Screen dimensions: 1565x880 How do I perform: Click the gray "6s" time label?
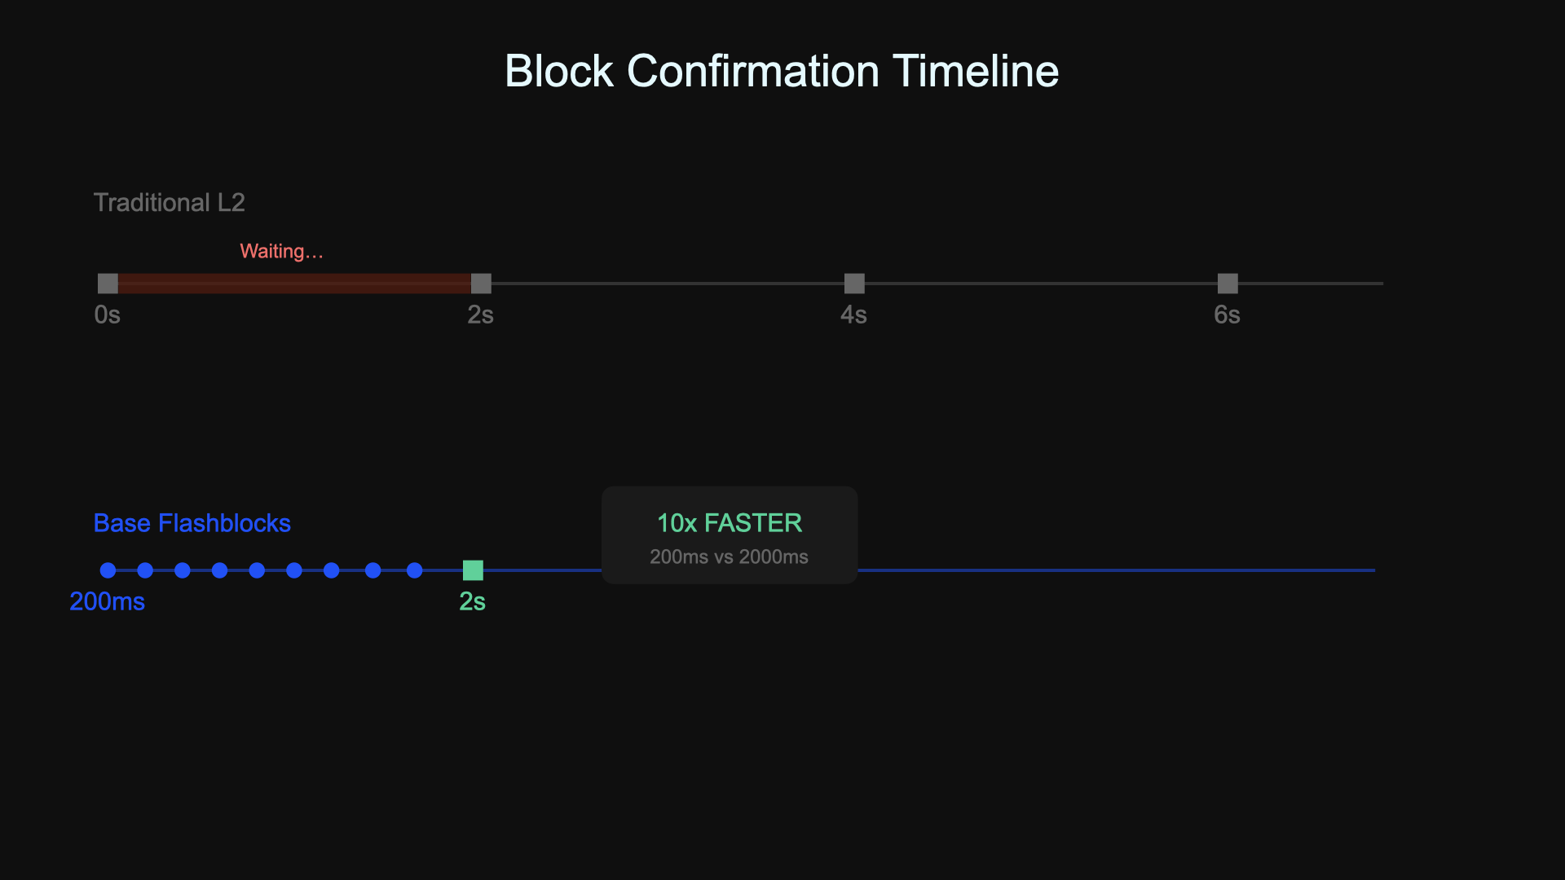click(x=1227, y=315)
